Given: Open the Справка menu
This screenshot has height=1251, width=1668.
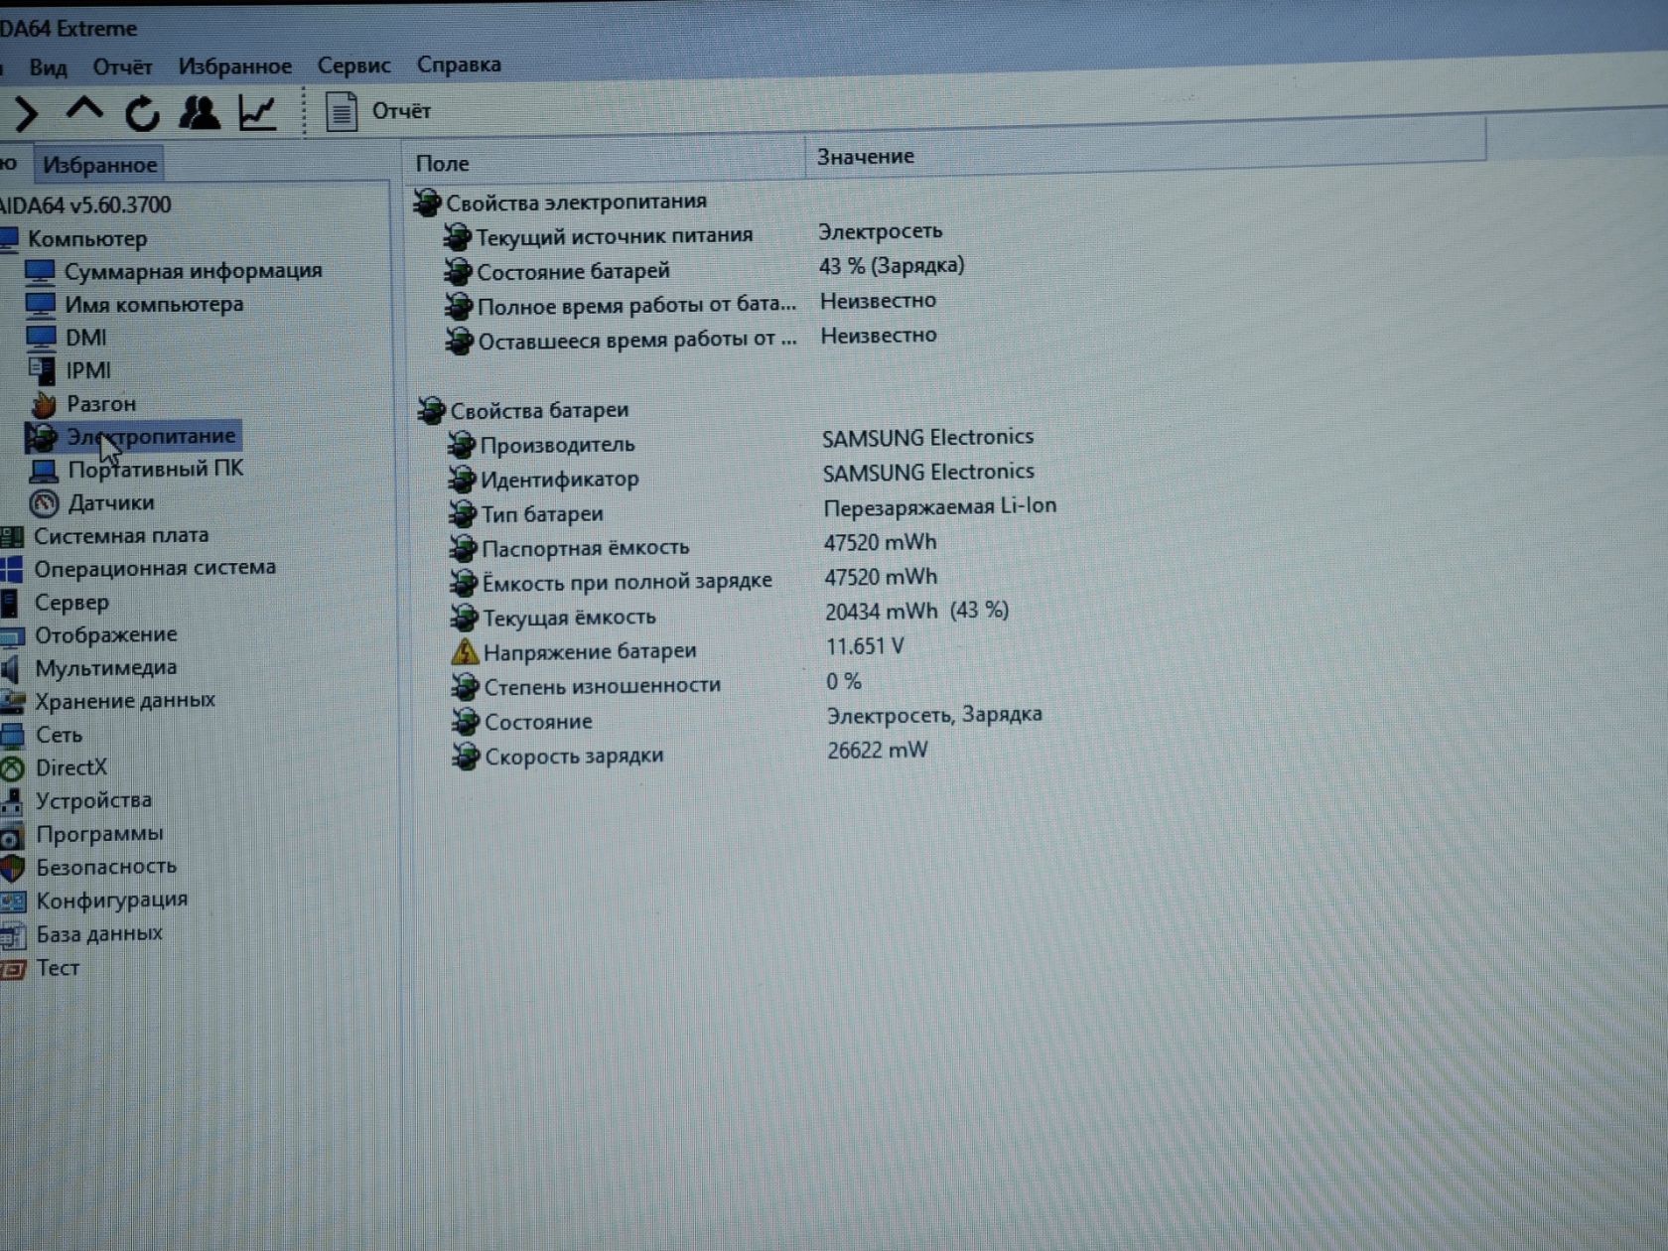Looking at the screenshot, I should click(459, 64).
